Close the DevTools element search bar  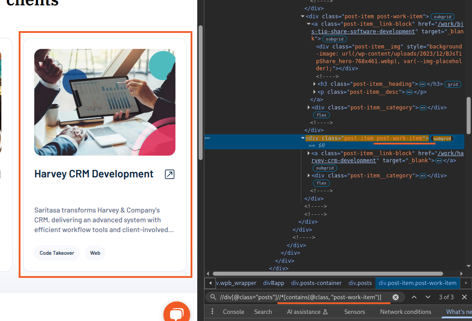point(464,297)
